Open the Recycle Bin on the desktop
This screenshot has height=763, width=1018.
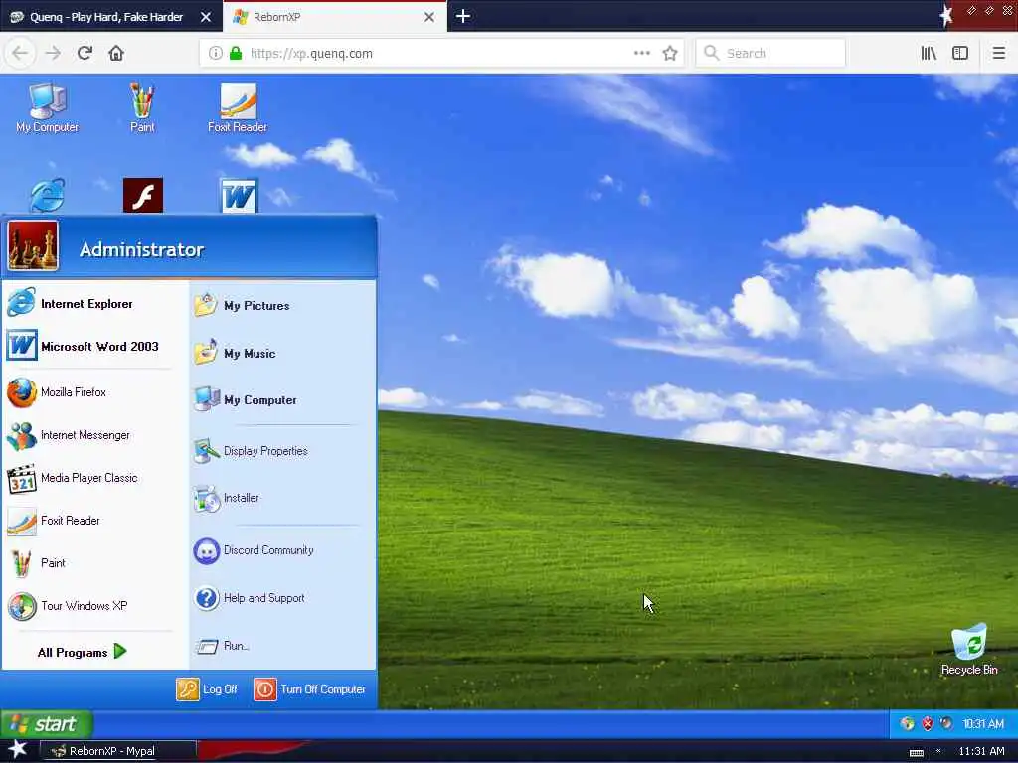click(x=969, y=650)
